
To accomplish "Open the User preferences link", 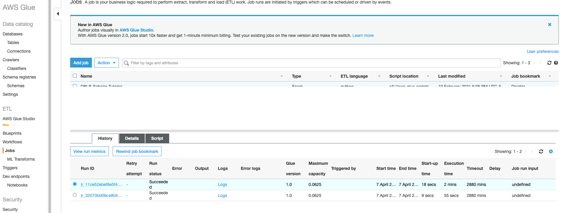I will click(542, 51).
